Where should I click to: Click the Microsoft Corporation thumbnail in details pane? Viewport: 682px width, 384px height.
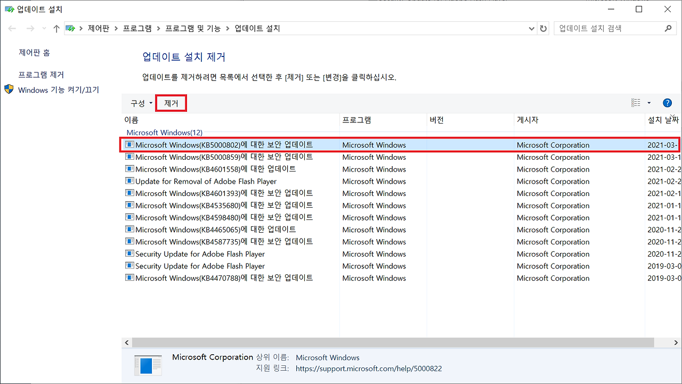click(148, 365)
